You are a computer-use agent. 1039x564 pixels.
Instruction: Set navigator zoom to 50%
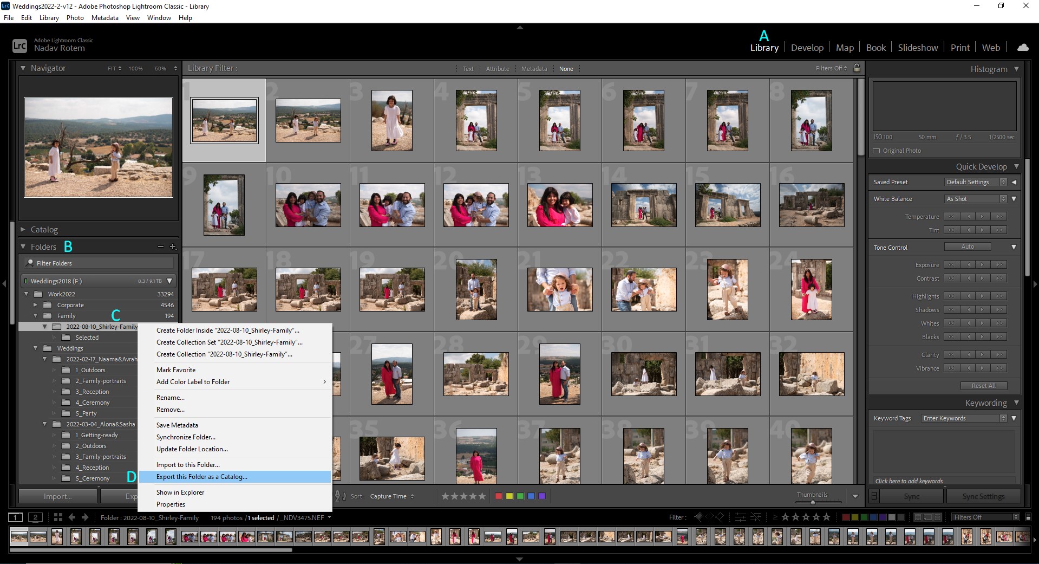click(160, 68)
